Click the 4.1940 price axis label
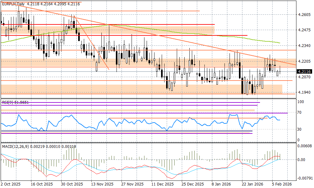 pyautogui.click(x=304, y=92)
